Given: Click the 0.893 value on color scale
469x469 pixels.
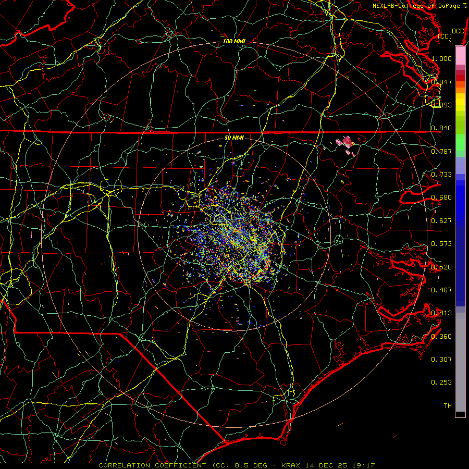Looking at the screenshot, I should (x=441, y=105).
